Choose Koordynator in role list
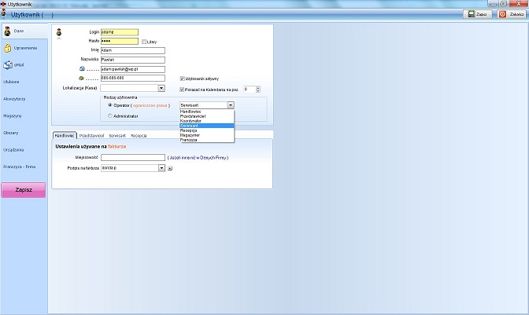The width and height of the screenshot is (529, 315). pyautogui.click(x=207, y=121)
